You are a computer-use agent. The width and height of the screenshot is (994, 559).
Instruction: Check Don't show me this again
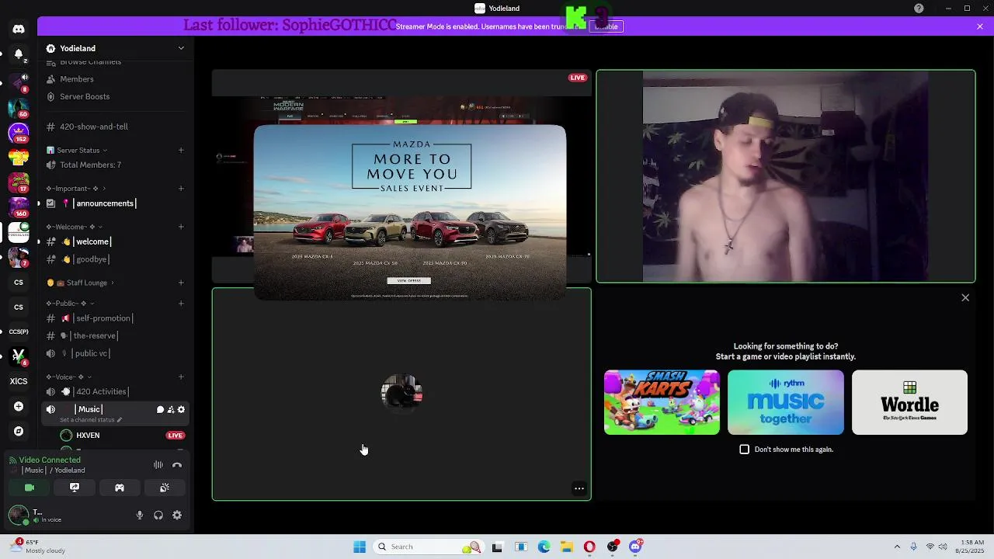click(744, 449)
